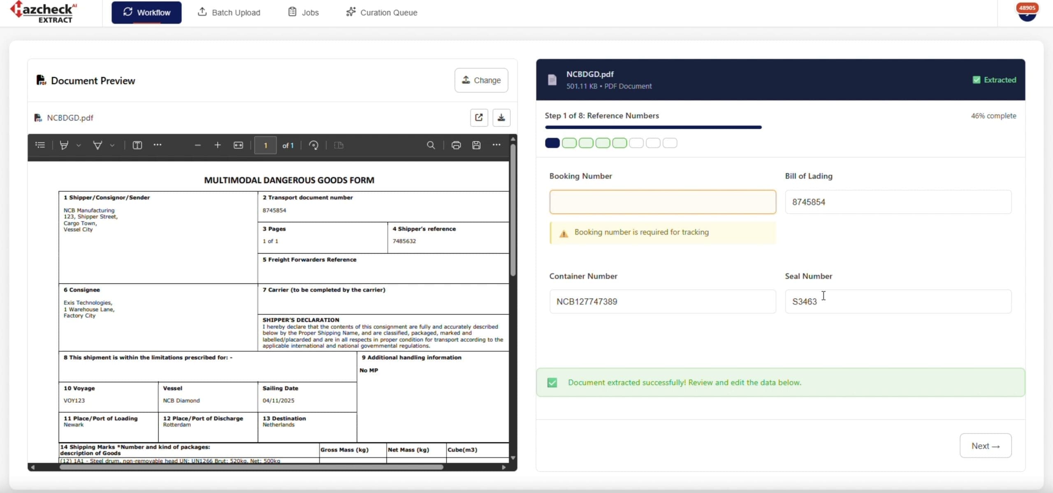
Task: Focus the empty Booking Number field
Action: [662, 202]
